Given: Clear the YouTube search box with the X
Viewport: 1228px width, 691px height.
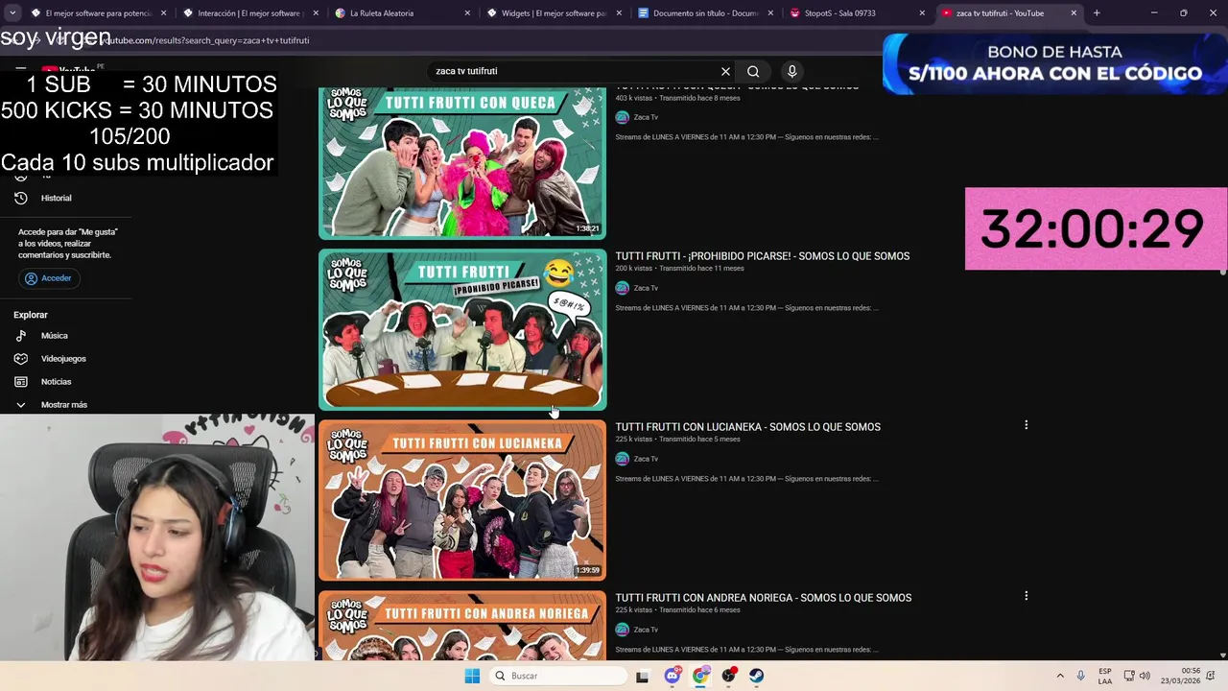Looking at the screenshot, I should click(x=725, y=71).
